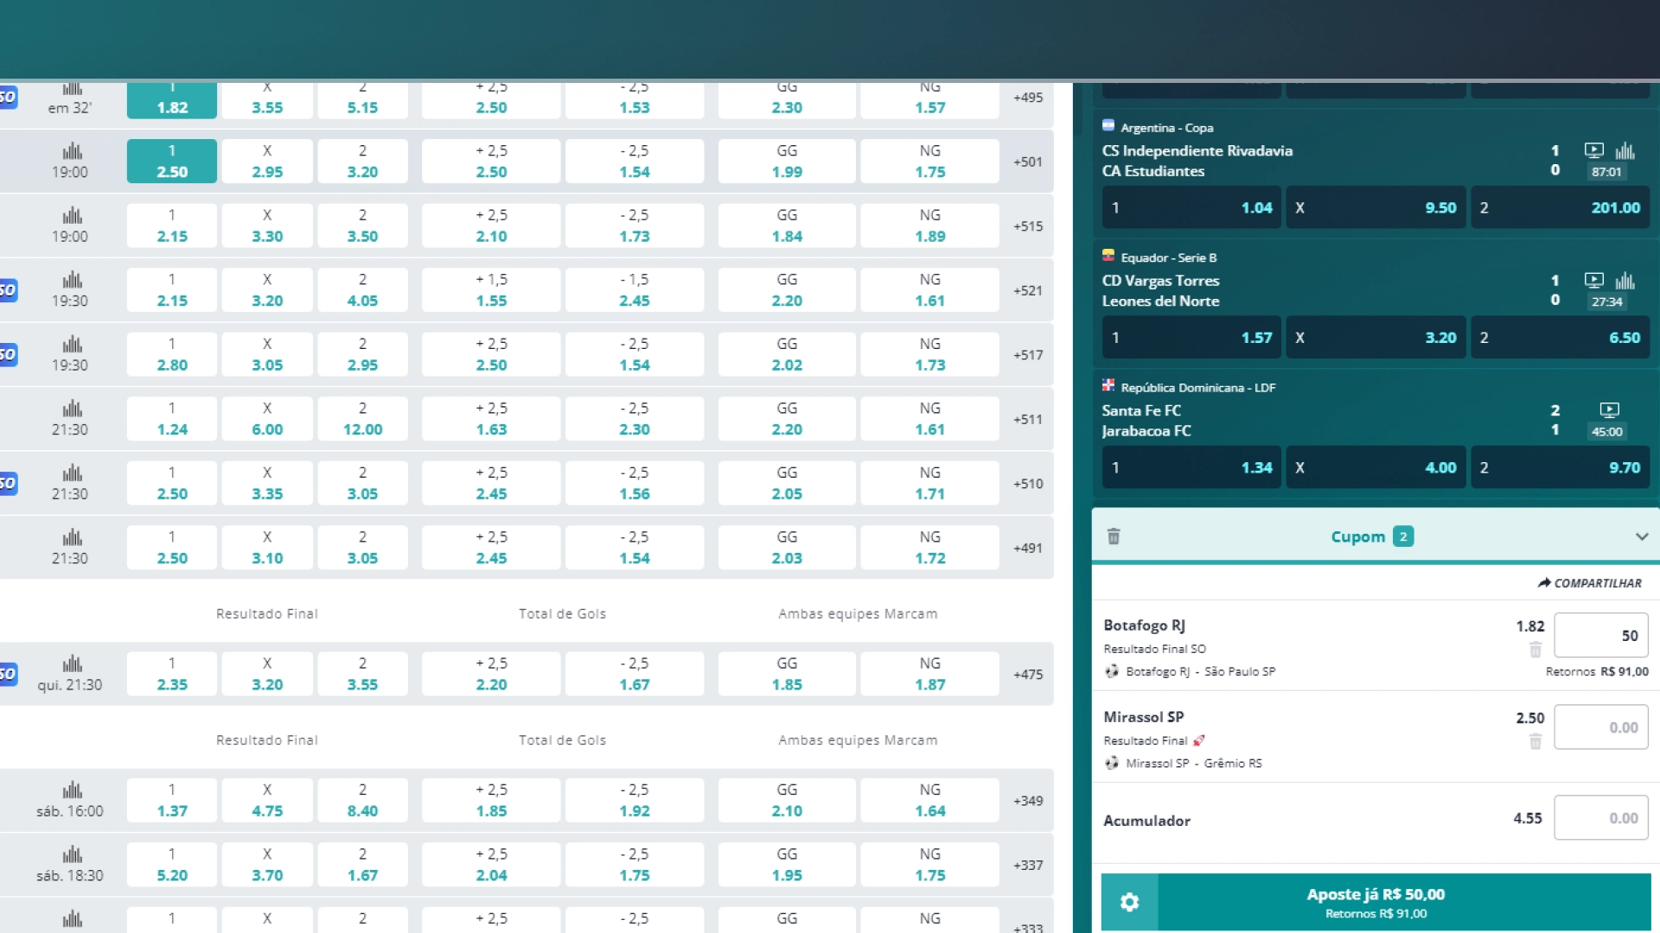The height and width of the screenshot is (933, 1660).
Task: Select draw odds 3.30 for the 19:00 match
Action: 267,225
